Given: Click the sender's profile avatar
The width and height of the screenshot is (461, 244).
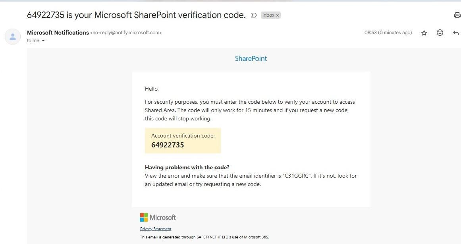Looking at the screenshot, I should click(x=13, y=37).
